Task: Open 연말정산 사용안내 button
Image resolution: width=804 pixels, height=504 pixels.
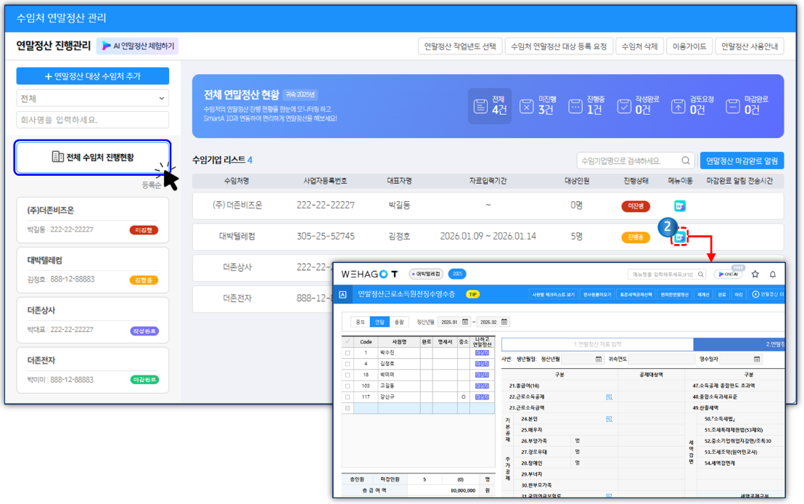Action: (749, 46)
